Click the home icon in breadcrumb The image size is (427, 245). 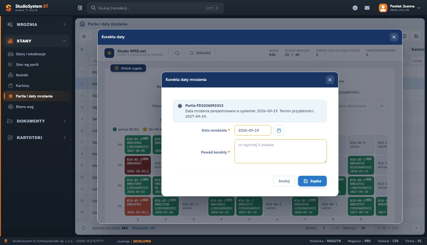click(x=82, y=24)
